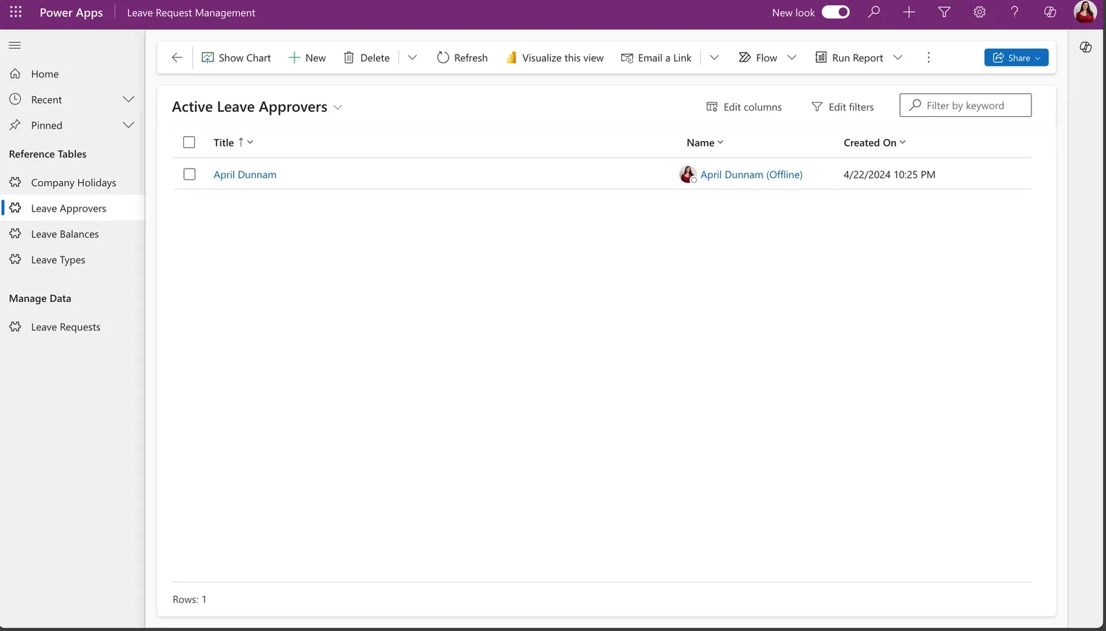Open Company Holidays in the sidebar
1106x631 pixels.
[x=72, y=182]
